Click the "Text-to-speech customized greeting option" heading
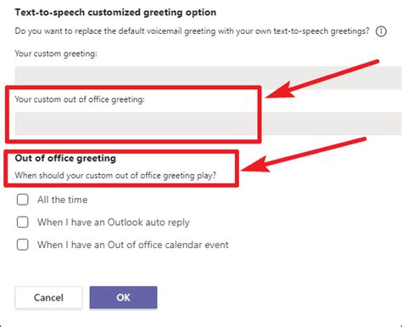 tap(115, 13)
